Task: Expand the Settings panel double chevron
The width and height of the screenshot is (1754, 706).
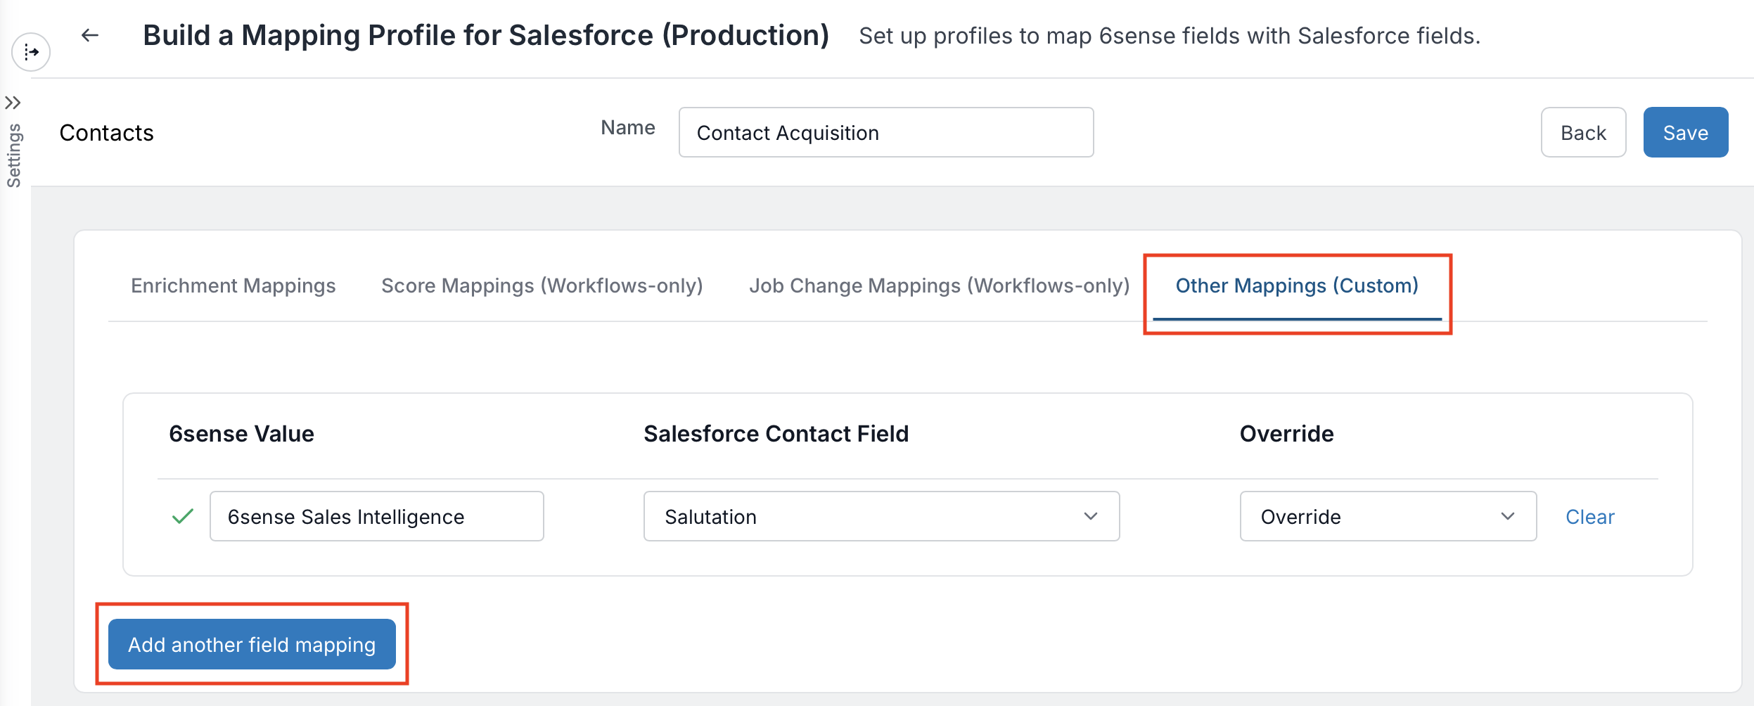Action: coord(13,103)
